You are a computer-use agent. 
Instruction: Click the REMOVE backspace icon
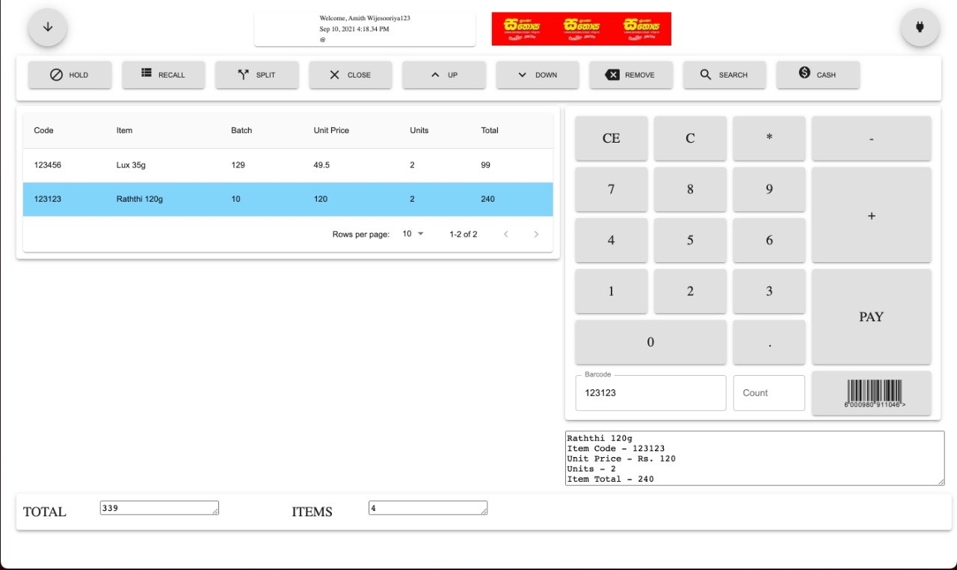coord(613,75)
